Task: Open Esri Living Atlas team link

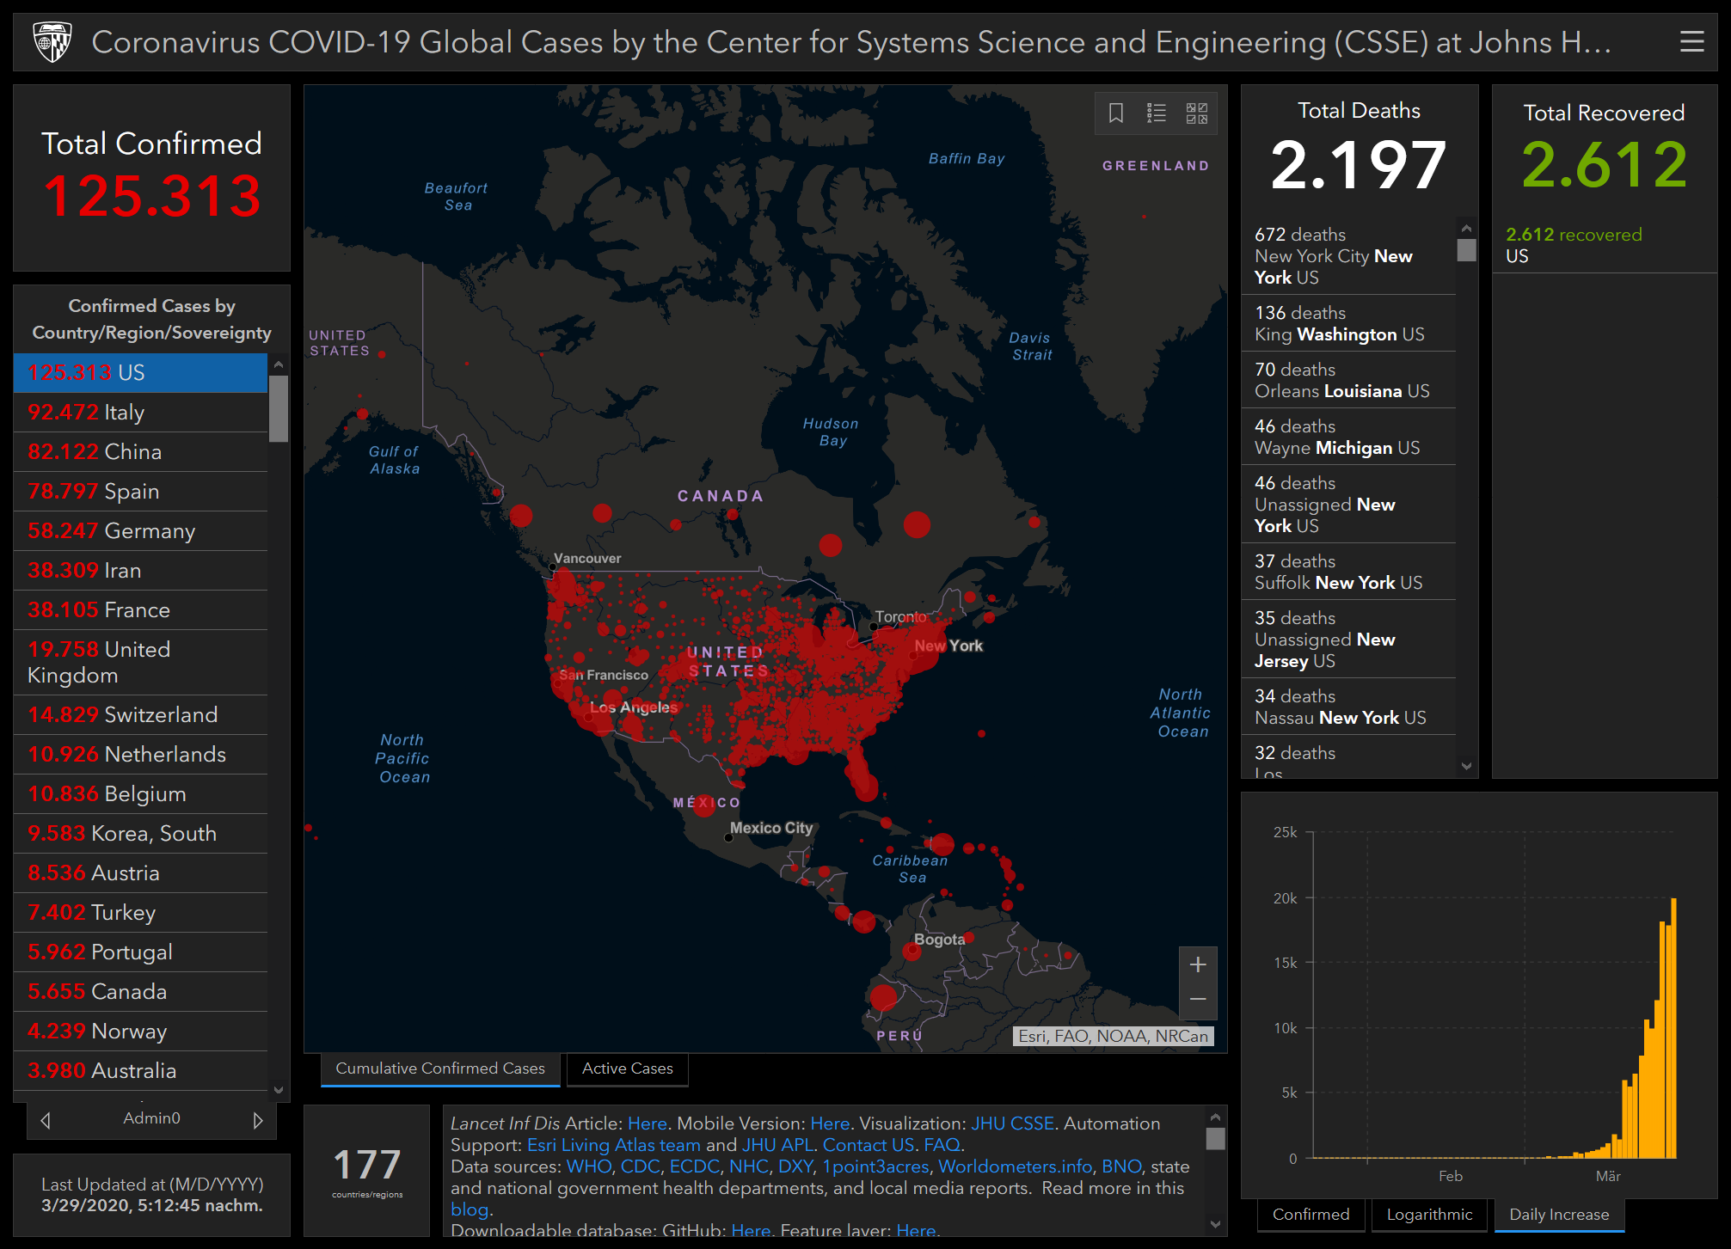Action: tap(613, 1145)
